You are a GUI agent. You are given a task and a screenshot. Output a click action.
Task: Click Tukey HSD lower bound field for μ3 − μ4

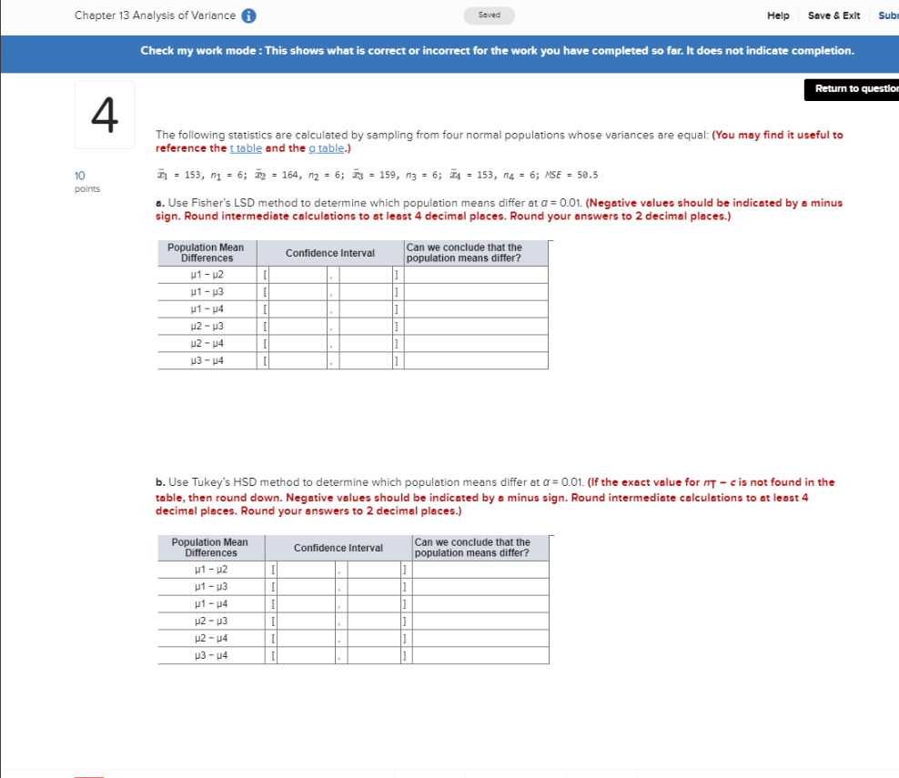(x=306, y=655)
